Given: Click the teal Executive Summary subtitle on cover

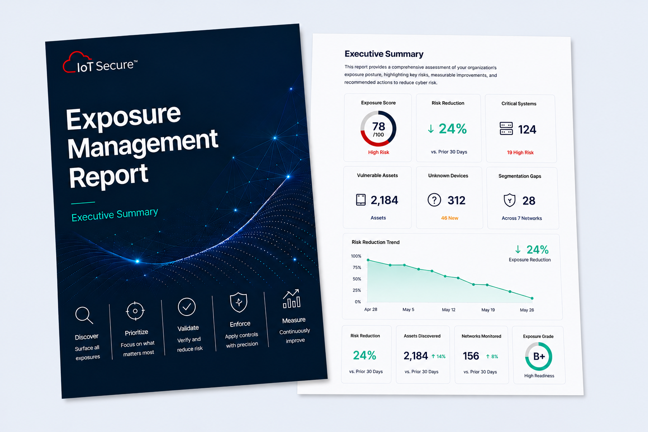Looking at the screenshot, I should coord(115,214).
